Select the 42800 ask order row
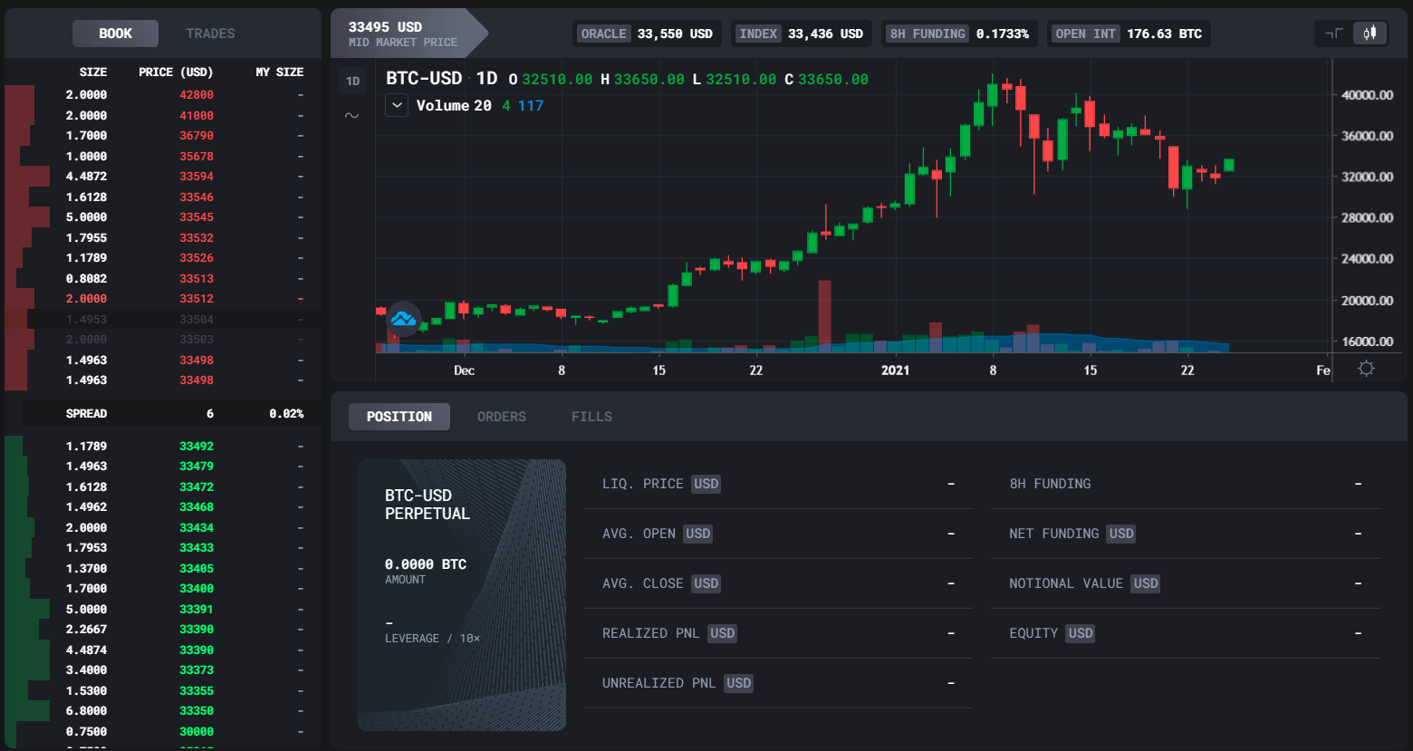 tap(163, 95)
